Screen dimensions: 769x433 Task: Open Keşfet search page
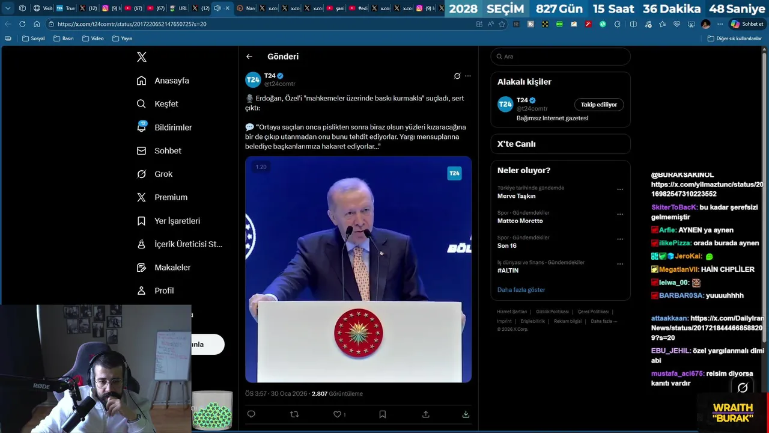click(x=157, y=104)
